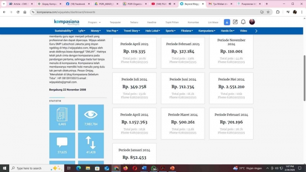
Task: Click the browser forward arrow
Action: click(x=11, y=12)
